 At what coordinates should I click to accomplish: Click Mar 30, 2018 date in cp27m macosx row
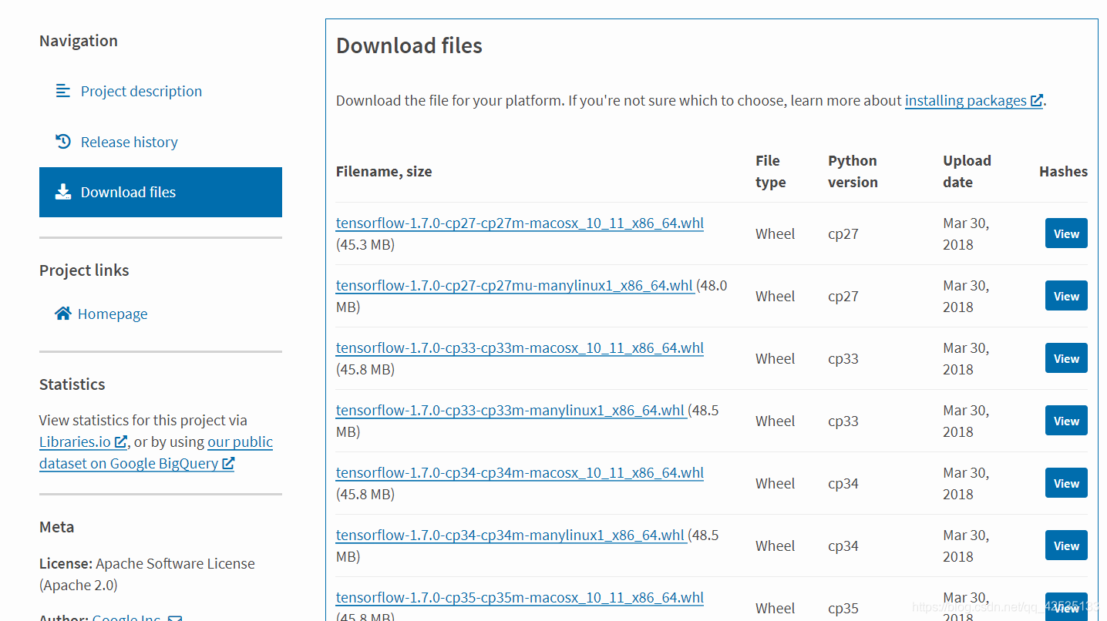(966, 233)
